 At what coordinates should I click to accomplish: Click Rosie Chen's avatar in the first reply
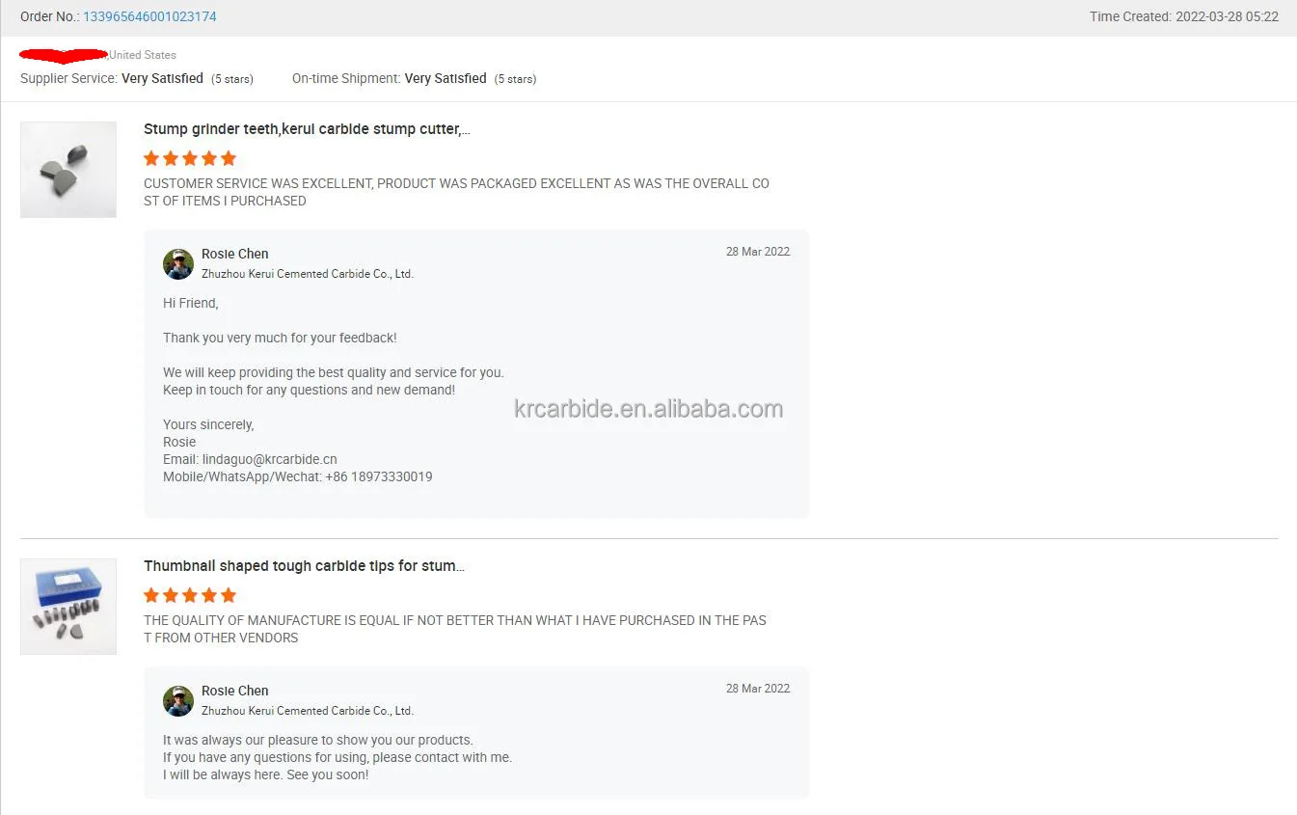(178, 263)
